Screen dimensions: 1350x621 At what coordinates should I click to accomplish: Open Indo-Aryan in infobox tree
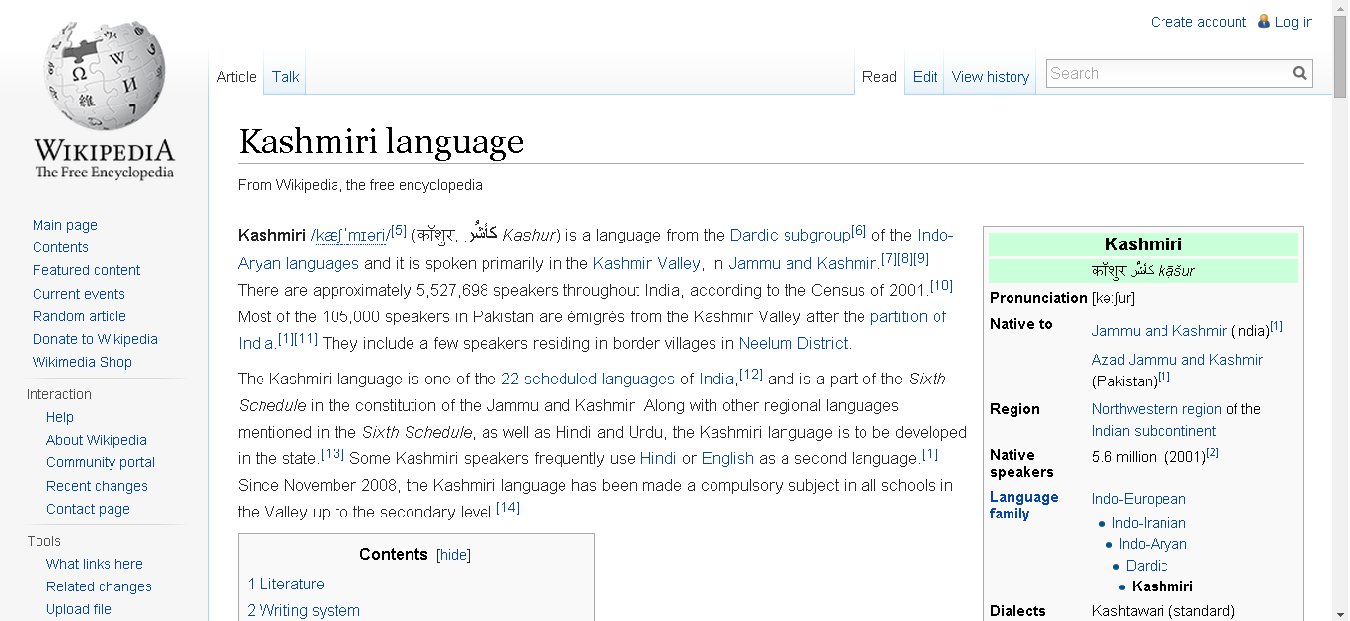point(1153,544)
